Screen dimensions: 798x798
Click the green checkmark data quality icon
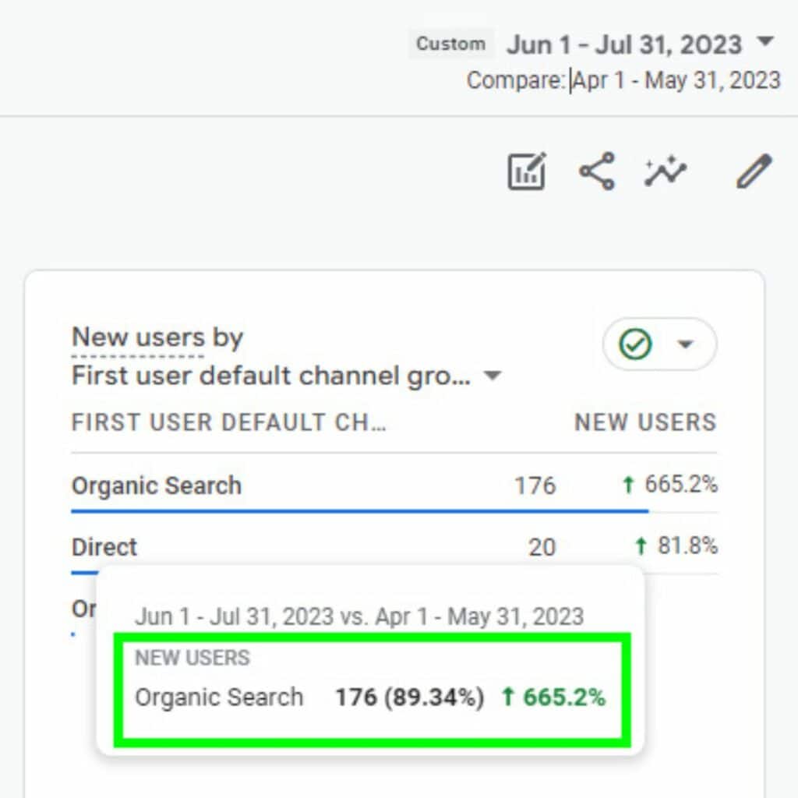click(x=635, y=344)
